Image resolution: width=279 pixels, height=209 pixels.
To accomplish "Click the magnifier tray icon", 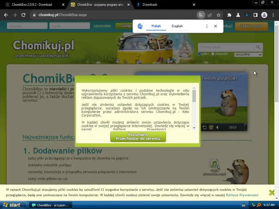I will click(x=259, y=205).
